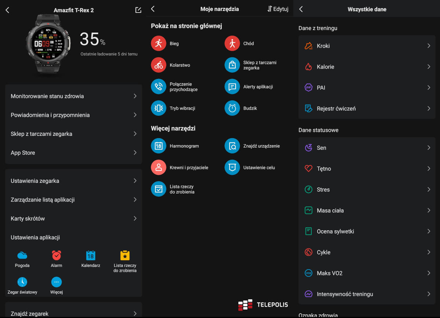Expand Monitorowanie stanu zdrowia settings
The image size is (440, 318).
(73, 96)
